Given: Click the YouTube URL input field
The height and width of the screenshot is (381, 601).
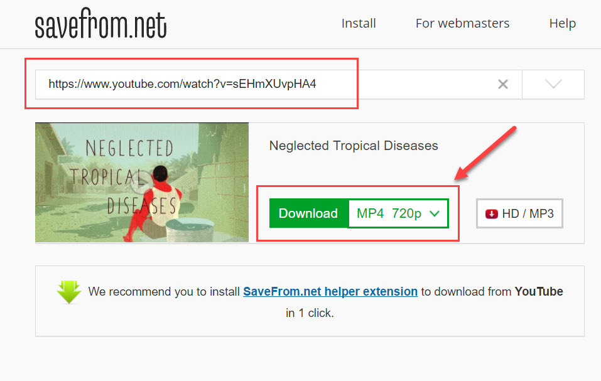Looking at the screenshot, I should tap(279, 84).
